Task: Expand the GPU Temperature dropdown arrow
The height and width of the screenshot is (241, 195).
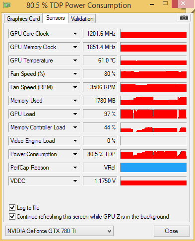Action: 75,60
